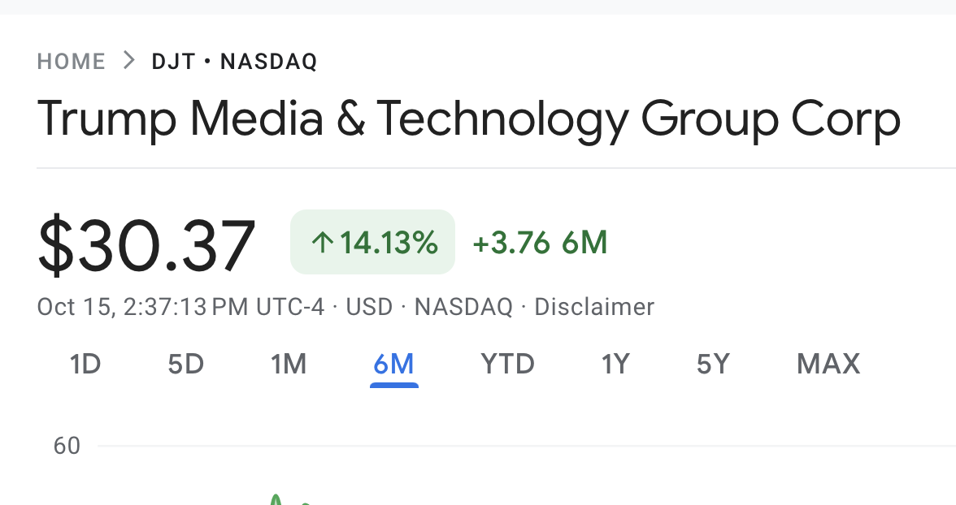956x505 pixels.
Task: Choose the 5Y time range
Action: (x=713, y=365)
